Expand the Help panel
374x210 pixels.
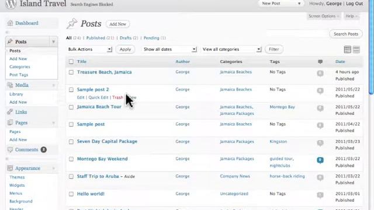351,16
